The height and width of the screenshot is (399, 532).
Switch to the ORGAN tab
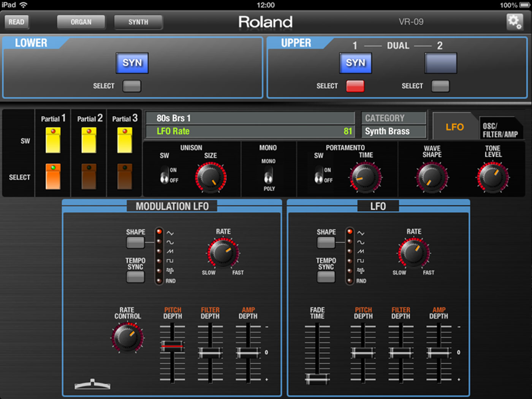(x=81, y=22)
